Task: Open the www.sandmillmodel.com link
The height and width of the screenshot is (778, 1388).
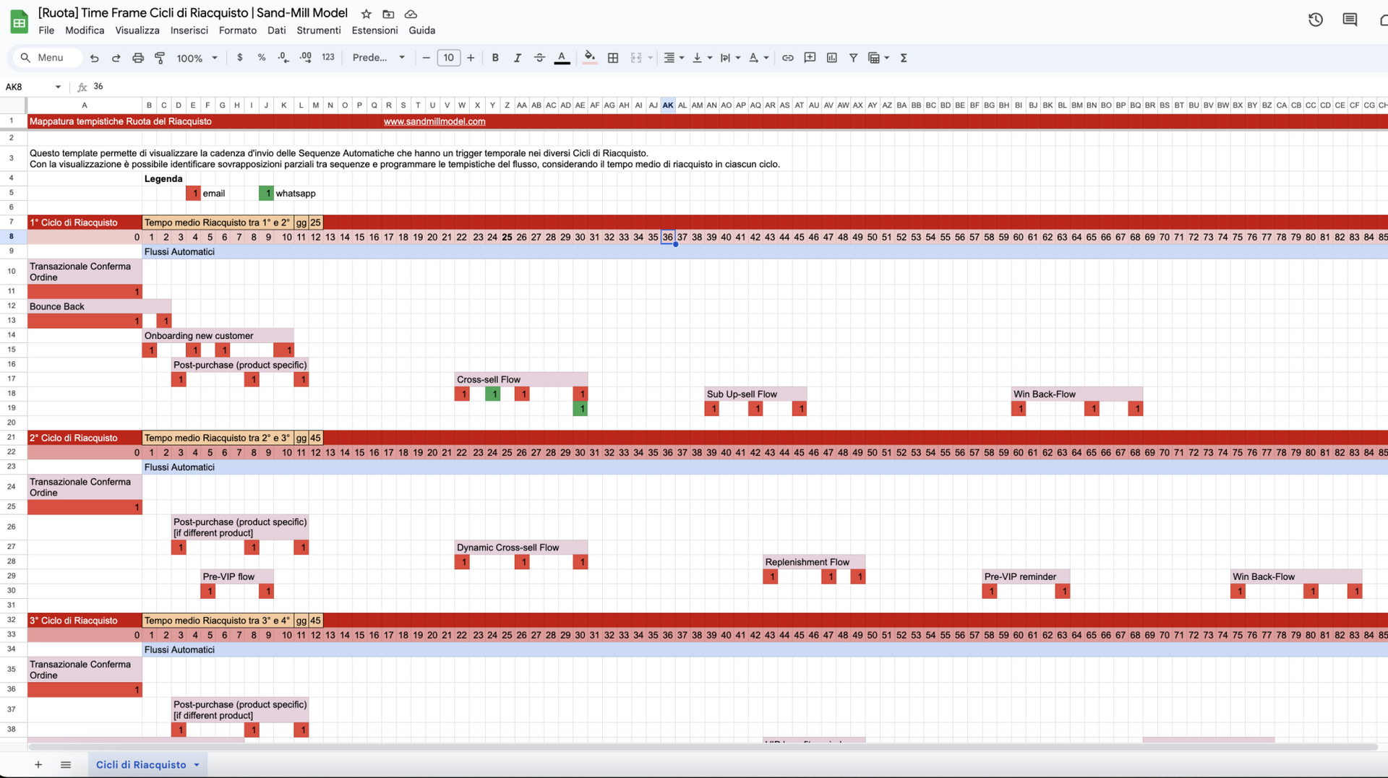Action: click(434, 121)
